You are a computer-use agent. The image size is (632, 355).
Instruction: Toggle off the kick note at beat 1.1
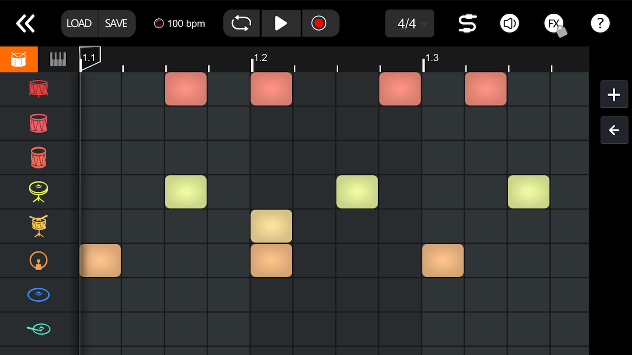click(100, 260)
